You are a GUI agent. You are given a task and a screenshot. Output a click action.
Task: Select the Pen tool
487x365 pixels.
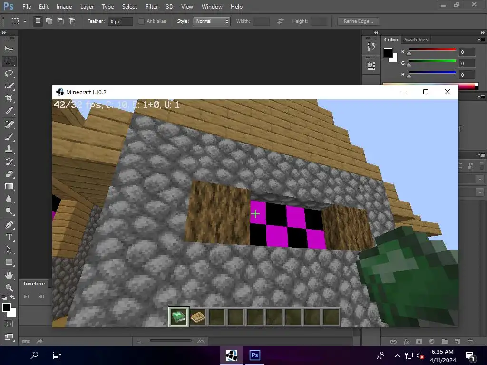coord(9,225)
